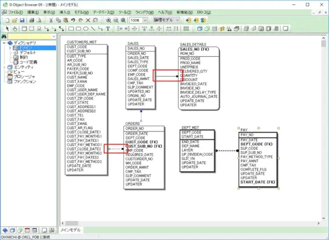Click the Save floppy disk icon
The image size is (329, 240).
click(x=22, y=20)
